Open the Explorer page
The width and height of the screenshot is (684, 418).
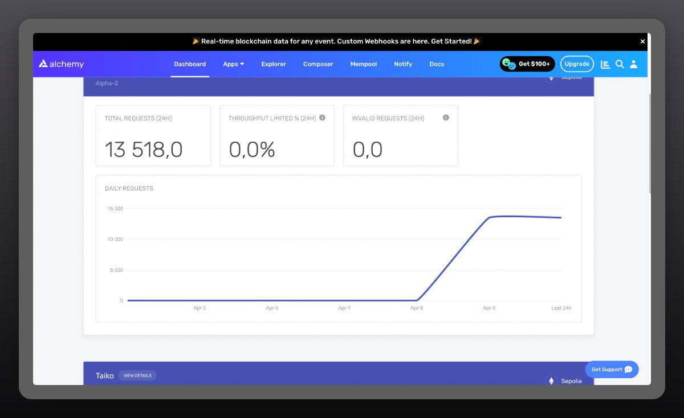[x=274, y=64]
